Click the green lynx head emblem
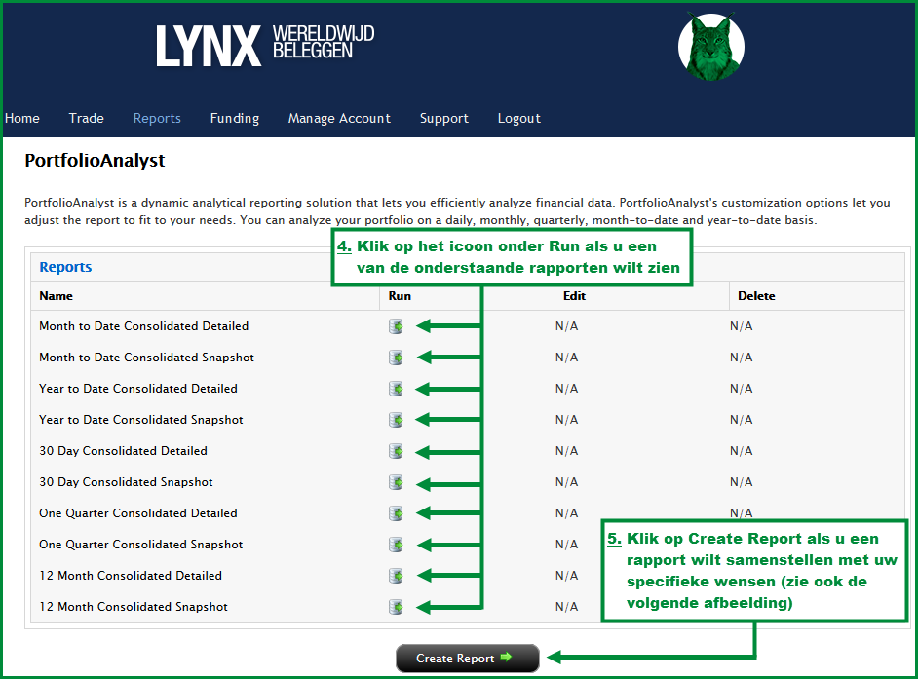 [x=711, y=46]
